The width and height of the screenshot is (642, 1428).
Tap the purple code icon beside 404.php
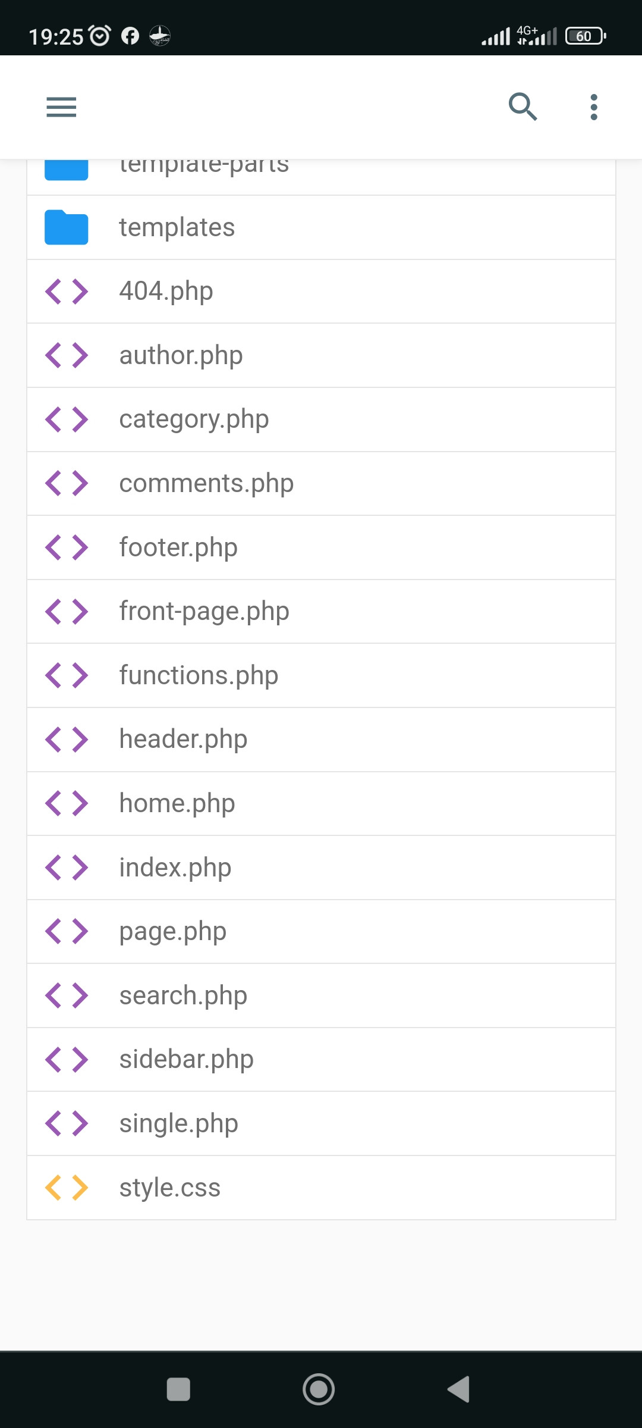(66, 291)
